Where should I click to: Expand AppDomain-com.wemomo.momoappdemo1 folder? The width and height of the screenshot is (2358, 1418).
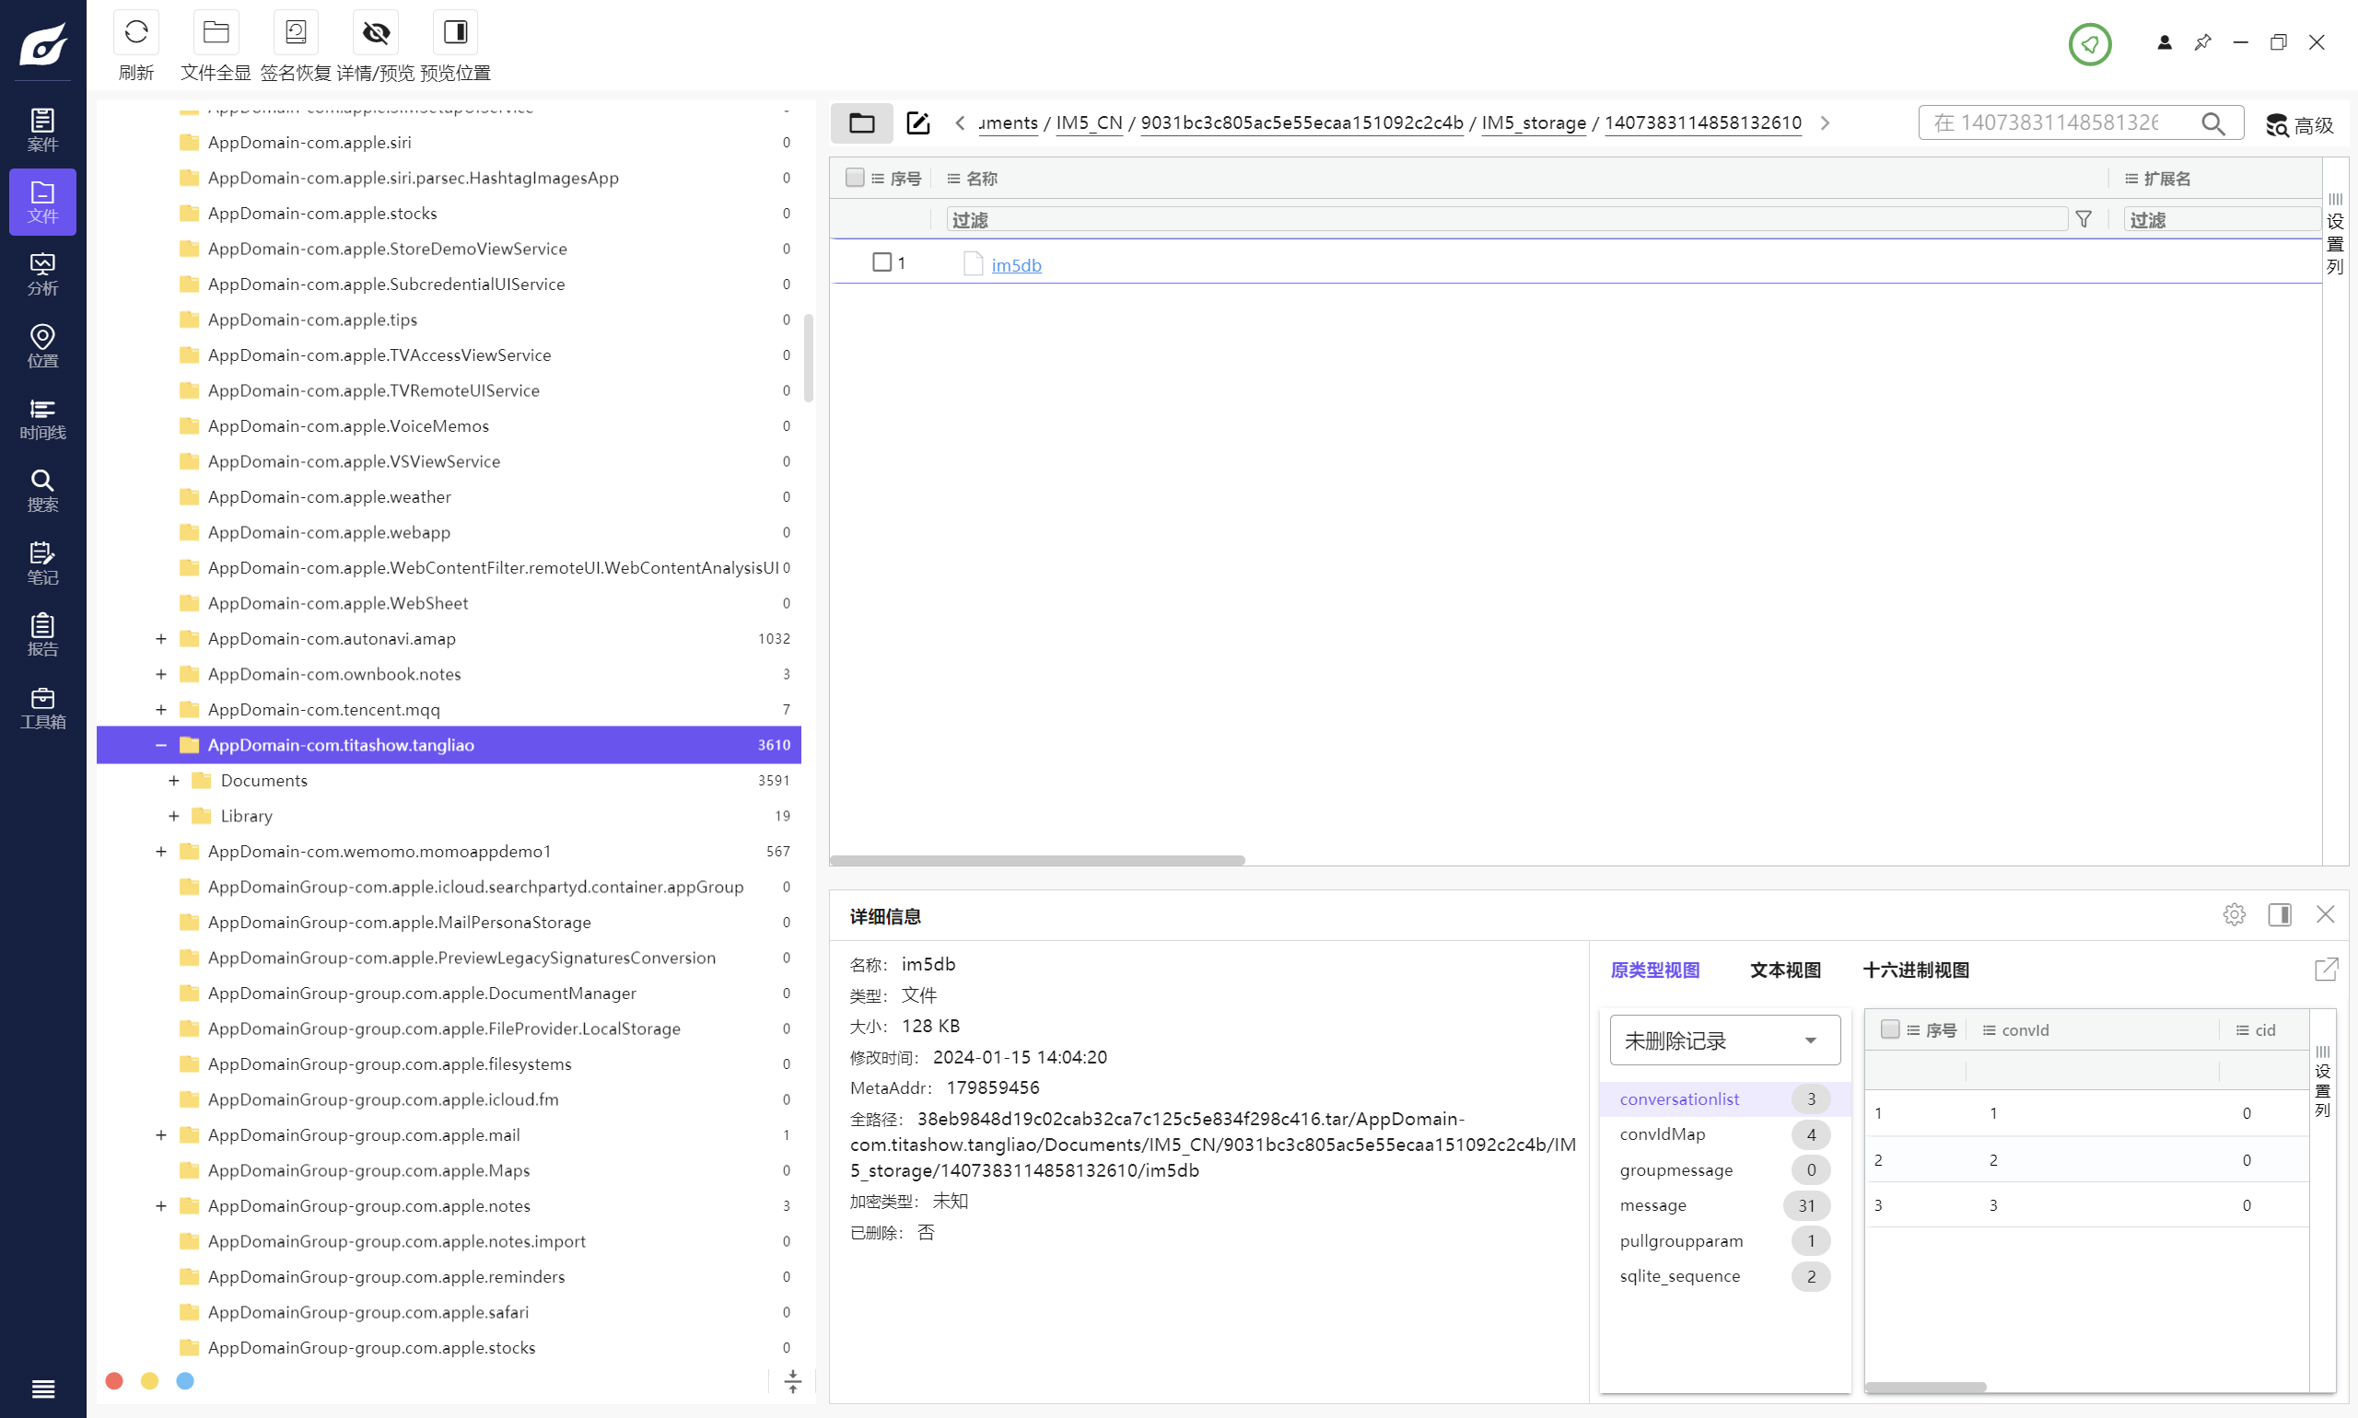(160, 851)
